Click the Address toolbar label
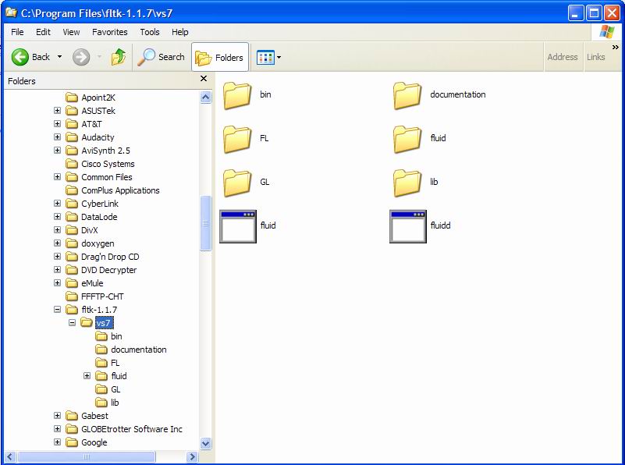This screenshot has height=465, width=625. (562, 57)
